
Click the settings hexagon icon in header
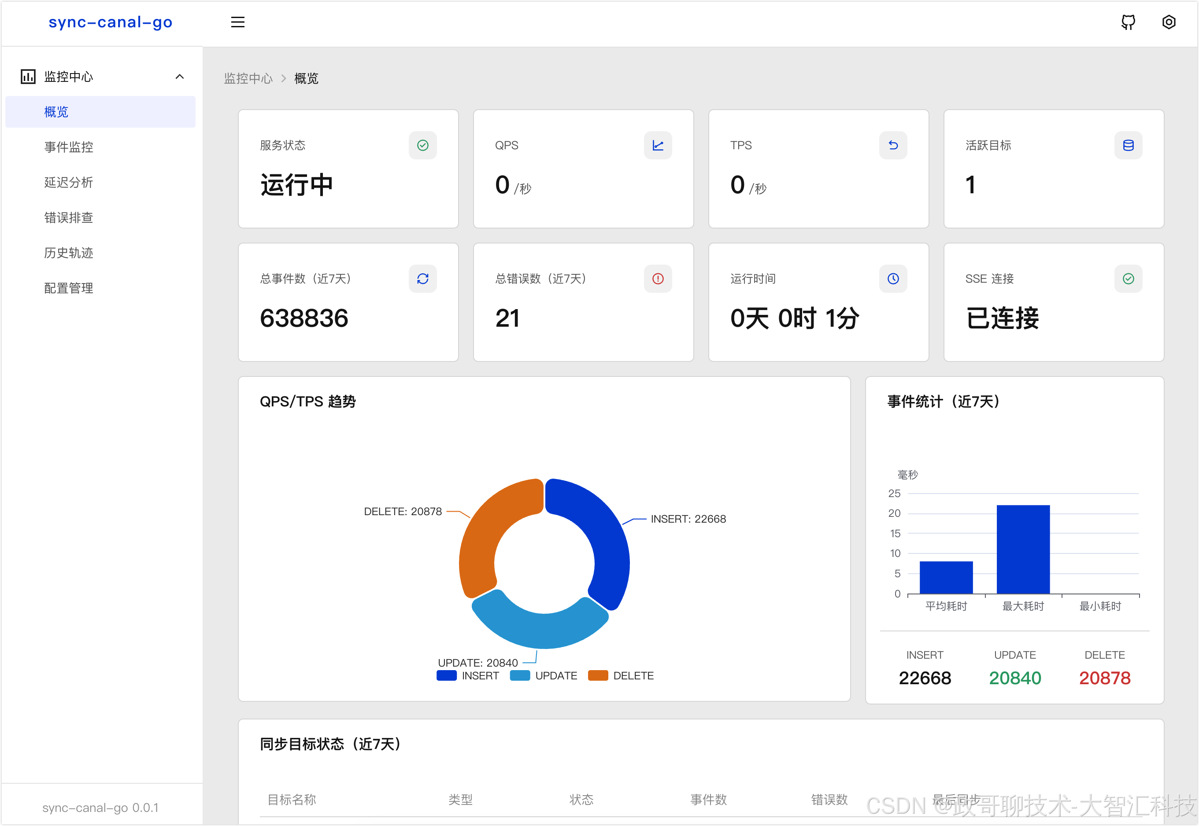(1169, 22)
